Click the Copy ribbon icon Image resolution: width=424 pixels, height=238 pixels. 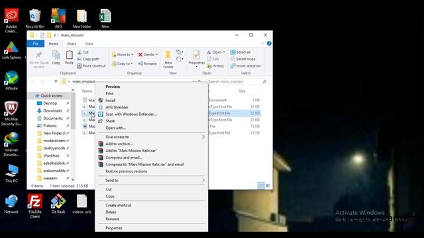click(56, 58)
